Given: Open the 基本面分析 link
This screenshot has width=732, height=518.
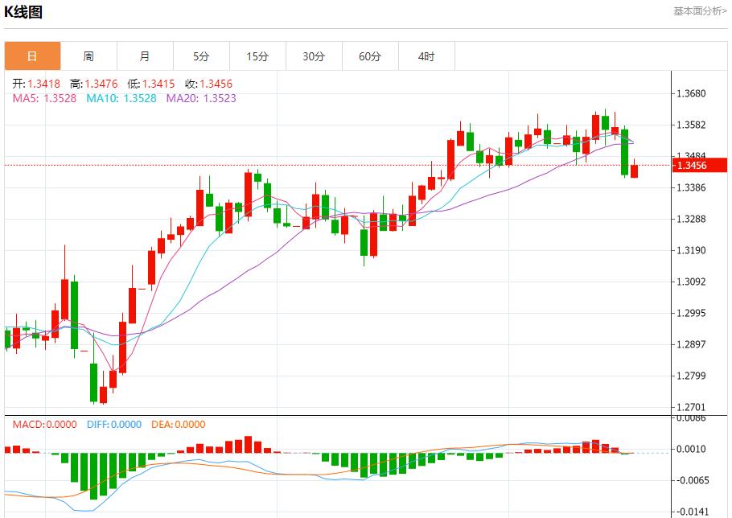Looking at the screenshot, I should 699,10.
